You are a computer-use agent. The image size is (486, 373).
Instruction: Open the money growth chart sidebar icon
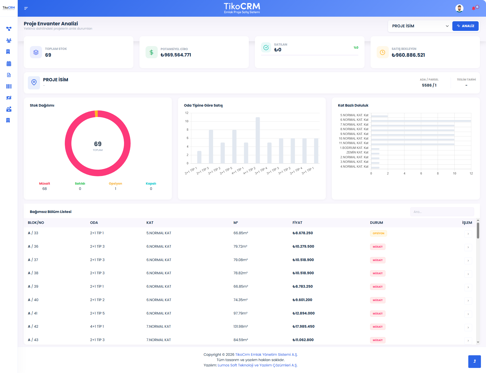coord(9,109)
